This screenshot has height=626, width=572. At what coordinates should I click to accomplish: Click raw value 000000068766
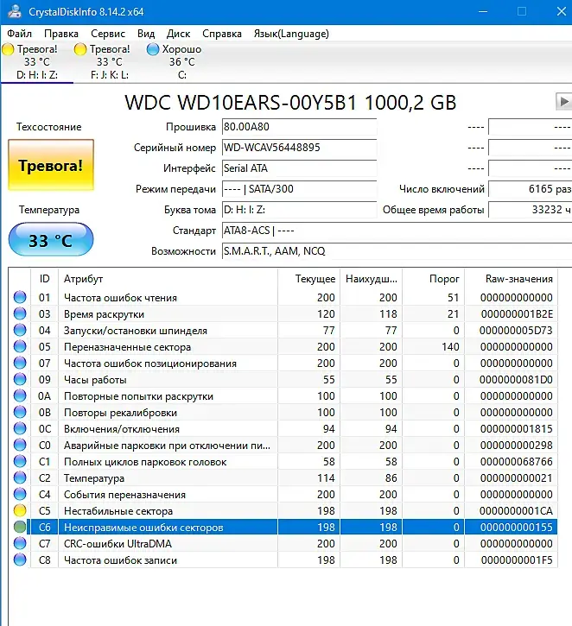[517, 462]
